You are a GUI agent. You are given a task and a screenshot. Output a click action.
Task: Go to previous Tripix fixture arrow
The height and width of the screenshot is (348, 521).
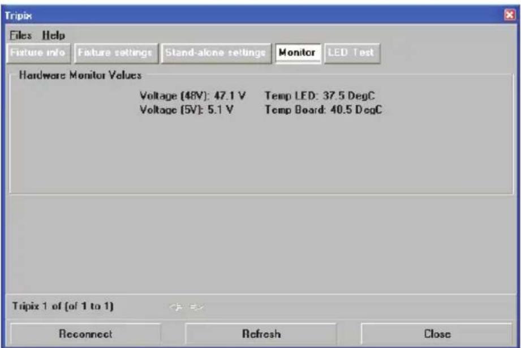pos(175,307)
